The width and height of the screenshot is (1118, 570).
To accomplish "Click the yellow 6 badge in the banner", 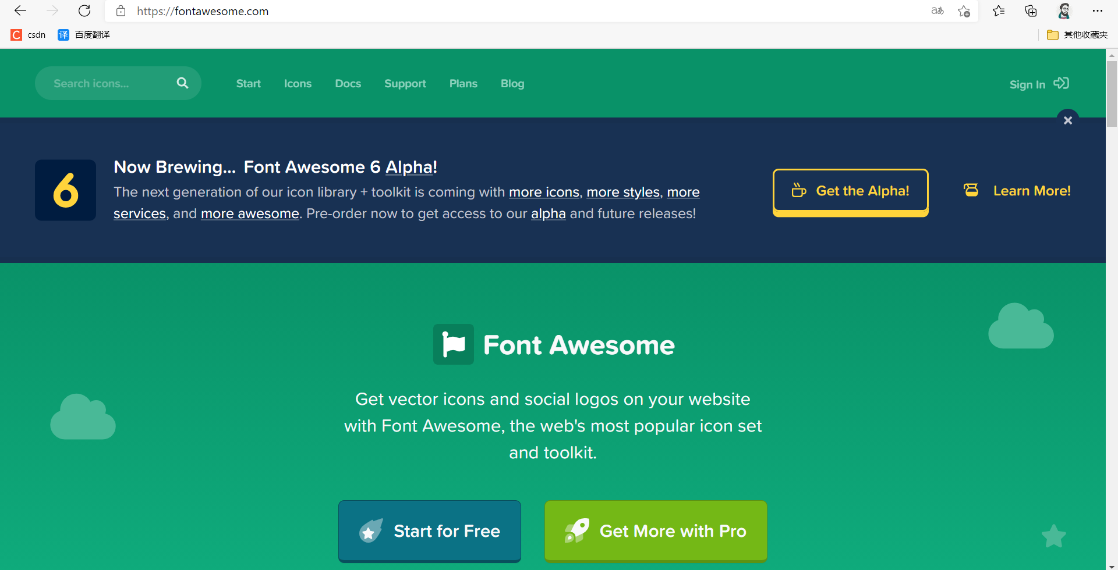I will [x=65, y=190].
